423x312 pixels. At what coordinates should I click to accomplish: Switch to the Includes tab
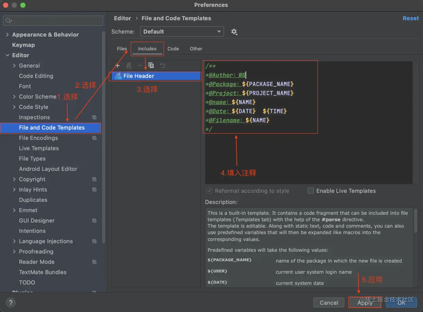coord(147,49)
